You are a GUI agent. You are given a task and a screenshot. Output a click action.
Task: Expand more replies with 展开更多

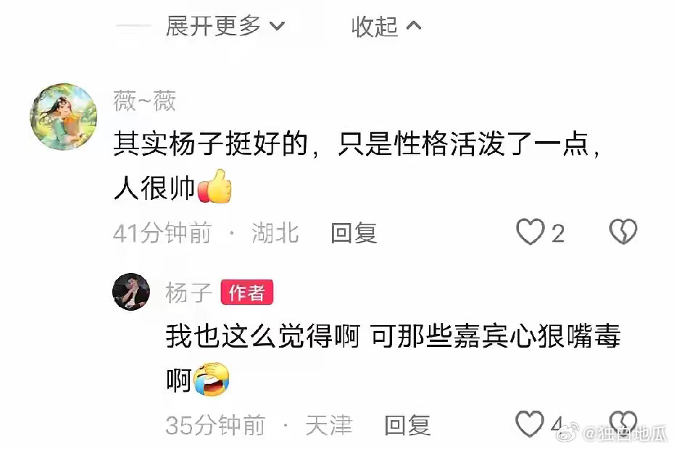(225, 26)
